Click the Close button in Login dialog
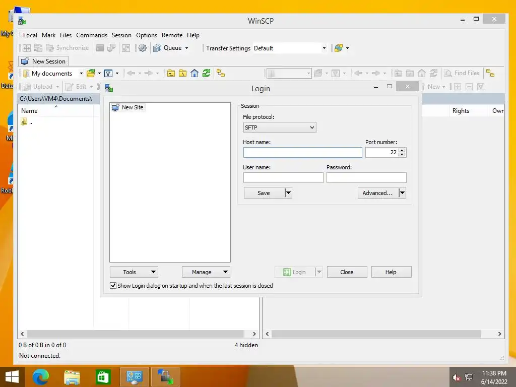Screen dimensions: 516x387 (347, 272)
